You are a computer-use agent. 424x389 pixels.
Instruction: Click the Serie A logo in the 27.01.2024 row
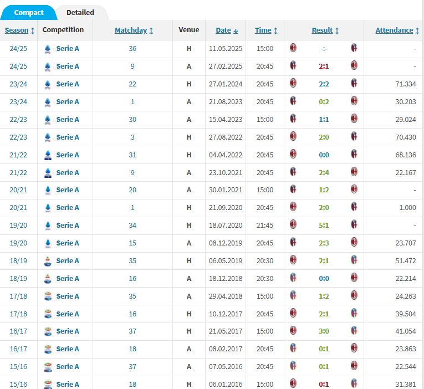pyautogui.click(x=48, y=84)
